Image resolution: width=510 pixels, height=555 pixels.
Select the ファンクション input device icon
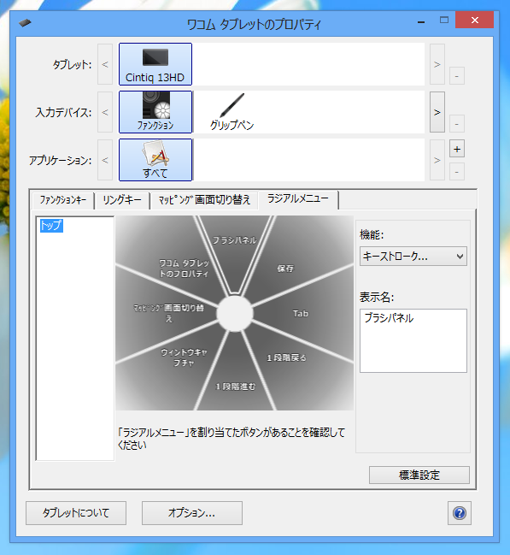[x=155, y=112]
